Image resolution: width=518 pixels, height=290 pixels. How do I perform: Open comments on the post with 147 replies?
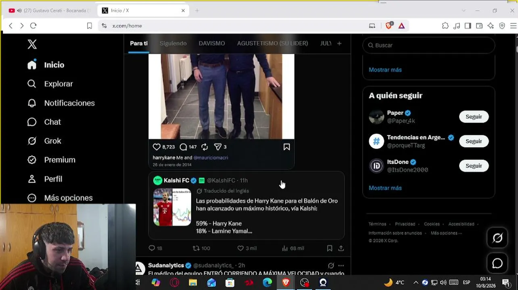pos(183,147)
